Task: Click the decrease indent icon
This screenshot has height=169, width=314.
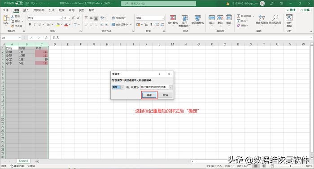Action: [102, 24]
